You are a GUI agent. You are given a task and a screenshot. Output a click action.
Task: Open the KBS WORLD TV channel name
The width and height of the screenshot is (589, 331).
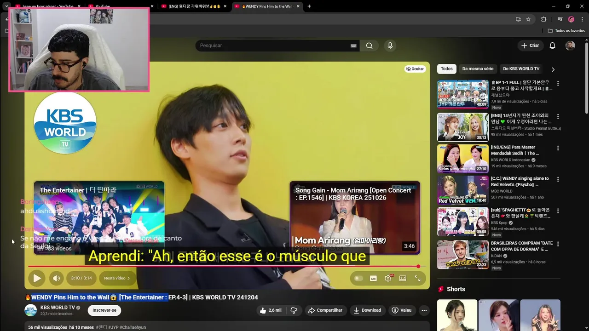point(58,308)
